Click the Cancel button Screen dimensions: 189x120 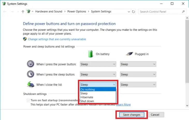155,115
